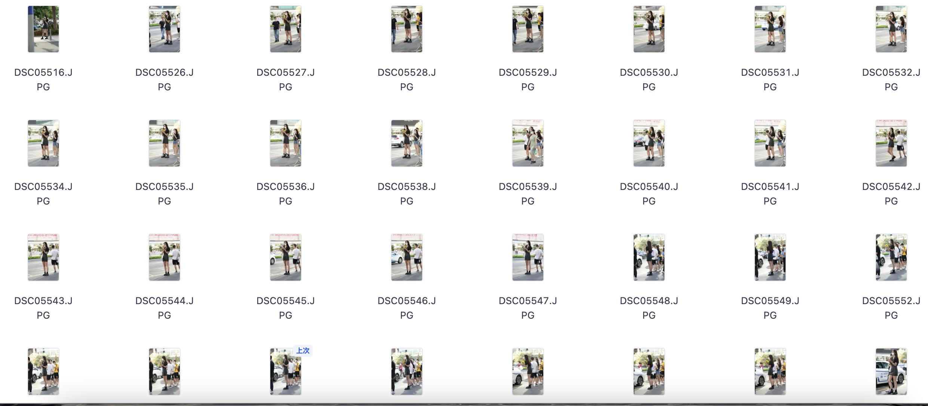928x406 pixels.
Task: Open the DSC05552.JPG thumbnail
Action: point(891,257)
